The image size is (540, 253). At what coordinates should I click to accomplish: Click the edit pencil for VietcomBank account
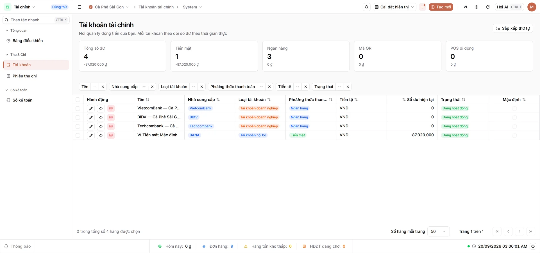[91, 109]
